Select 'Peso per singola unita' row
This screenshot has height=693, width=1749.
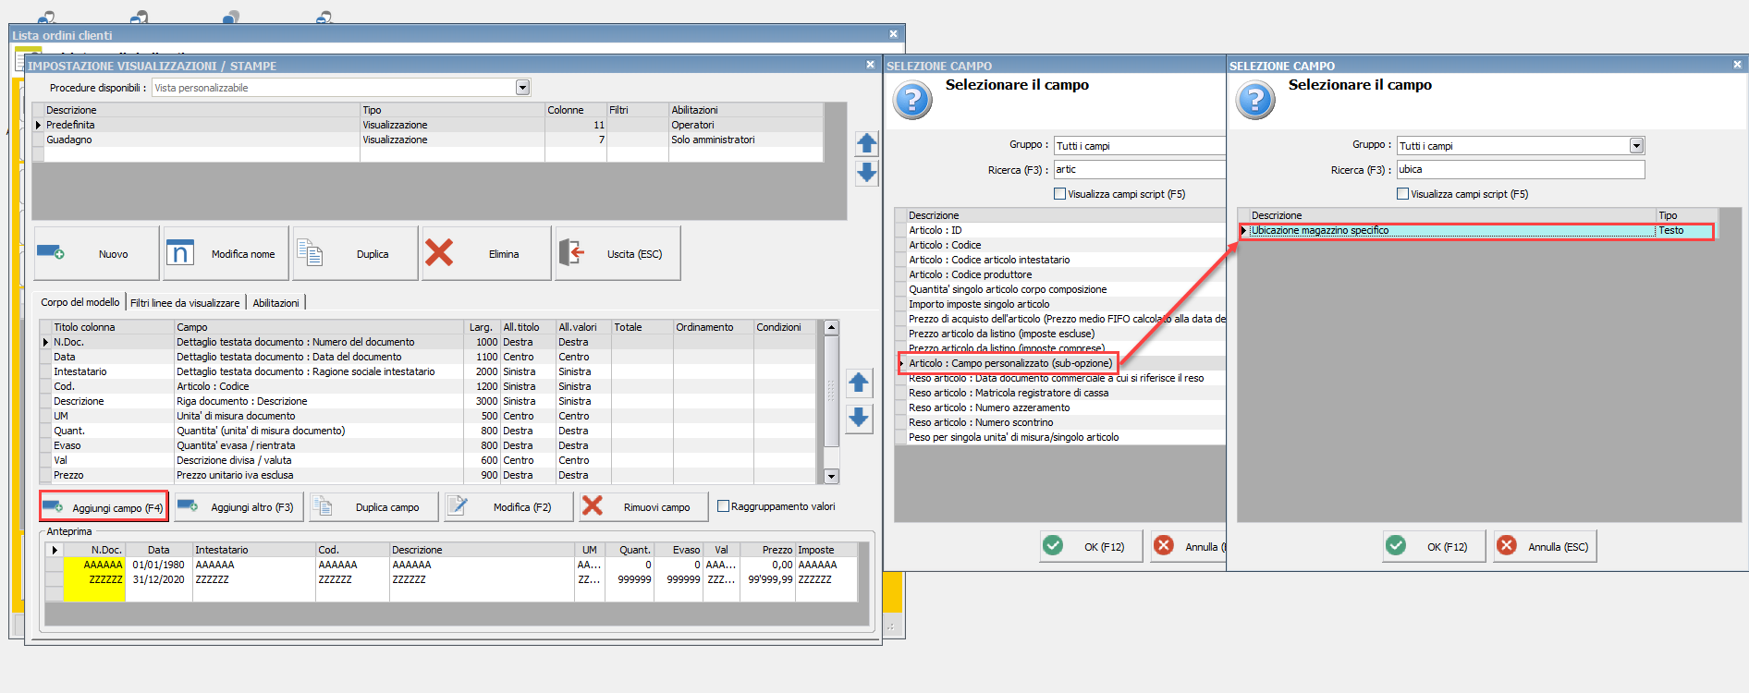tap(1060, 437)
